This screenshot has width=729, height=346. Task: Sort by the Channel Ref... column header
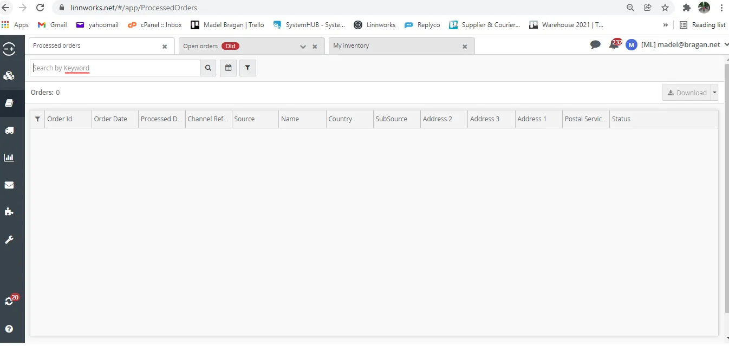tap(208, 119)
